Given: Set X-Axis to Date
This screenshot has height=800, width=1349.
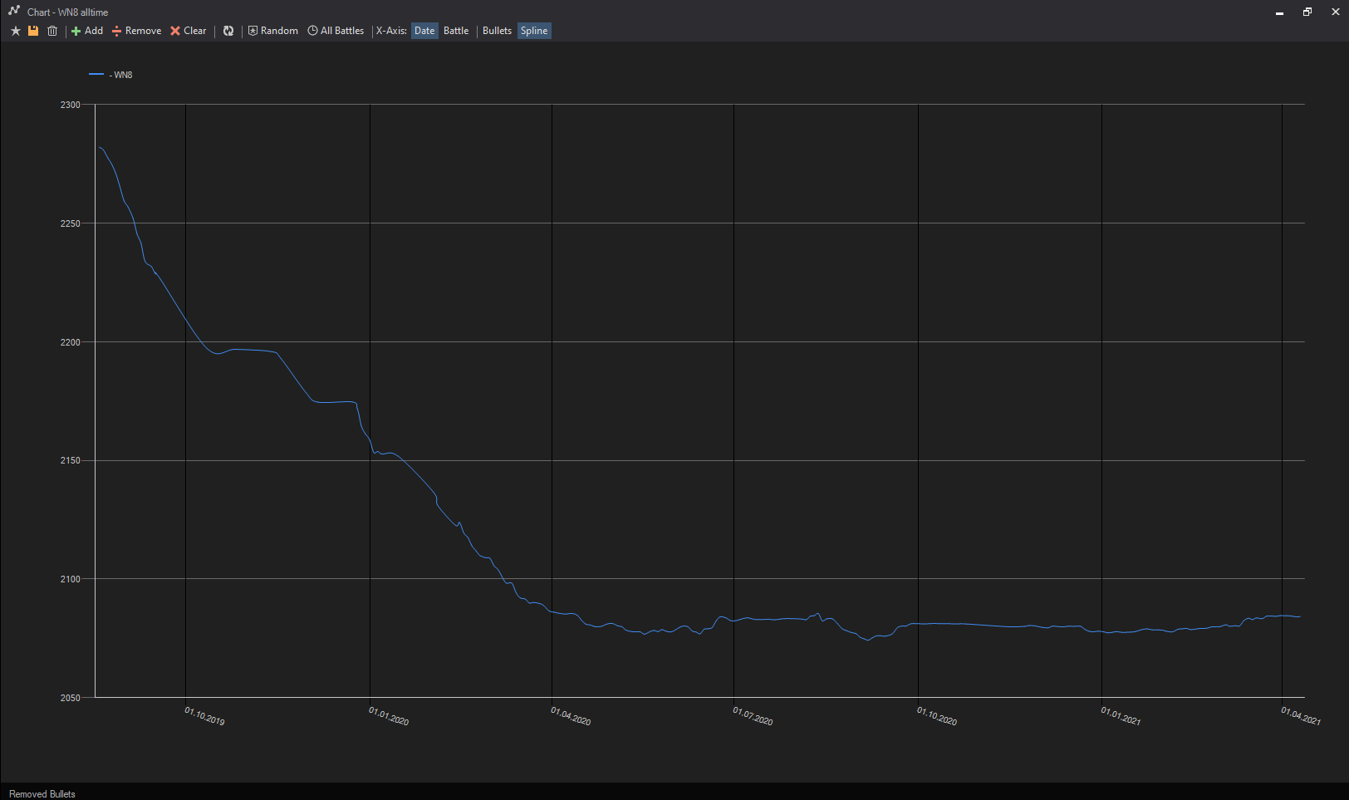Looking at the screenshot, I should [424, 31].
